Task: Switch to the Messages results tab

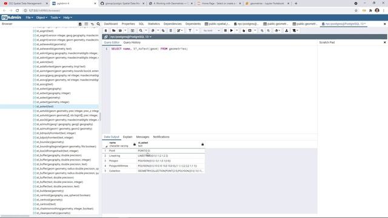Action: [x=142, y=137]
